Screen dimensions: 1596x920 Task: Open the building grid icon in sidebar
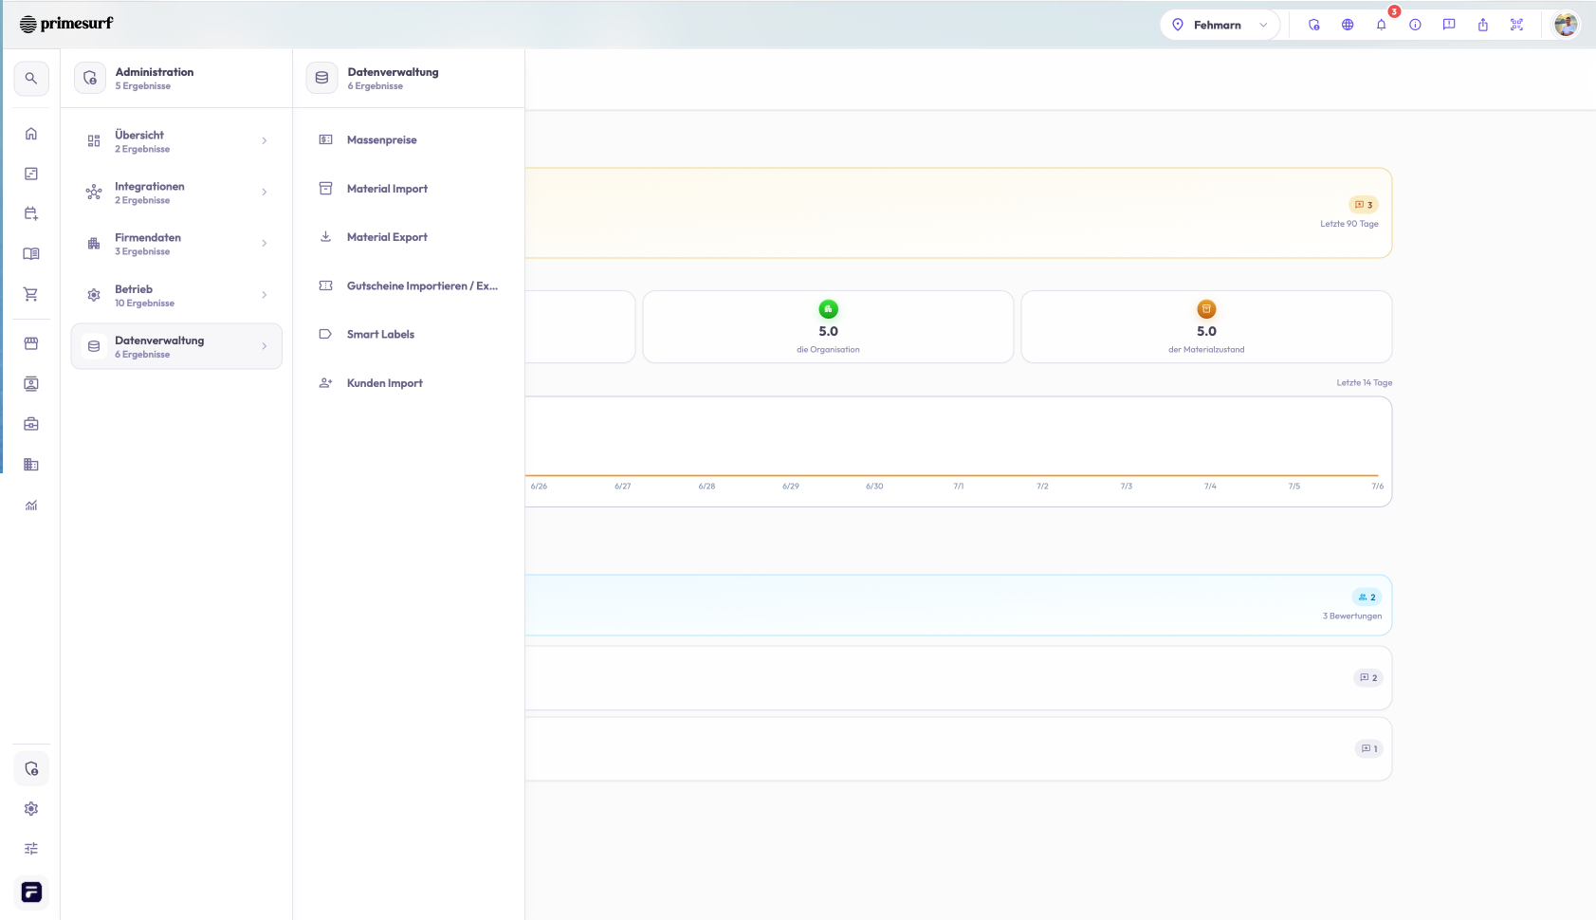(x=31, y=465)
